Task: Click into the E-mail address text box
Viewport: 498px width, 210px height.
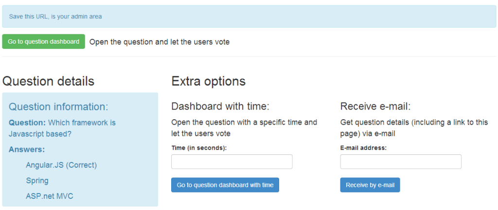Action: pos(400,162)
